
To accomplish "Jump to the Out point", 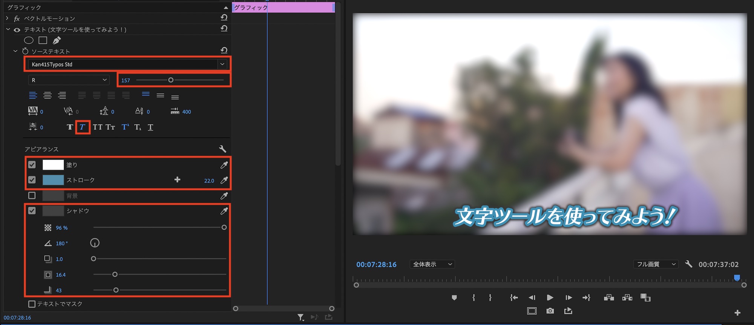I will 586,297.
